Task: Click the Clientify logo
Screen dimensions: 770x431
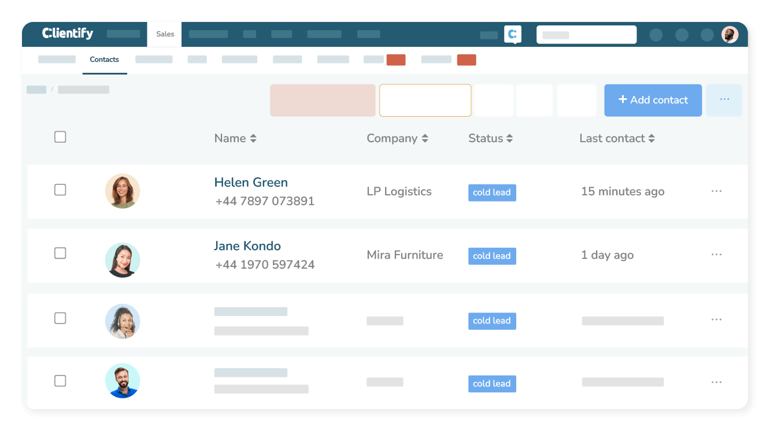Action: tap(65, 34)
